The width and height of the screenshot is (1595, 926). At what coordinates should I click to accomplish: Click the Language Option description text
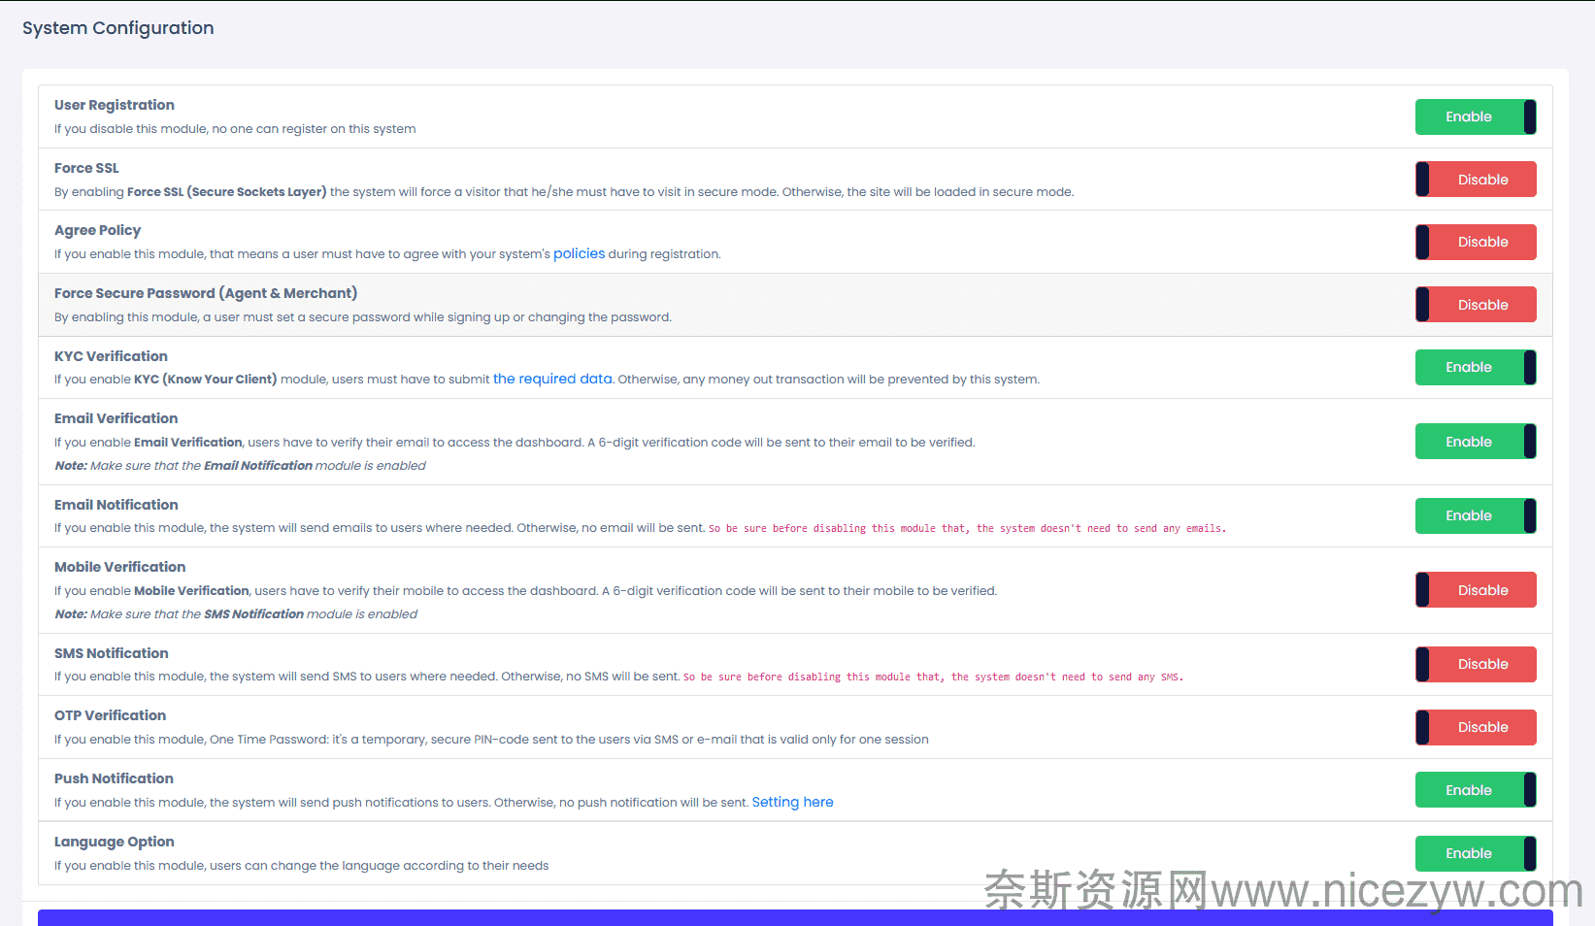click(301, 866)
